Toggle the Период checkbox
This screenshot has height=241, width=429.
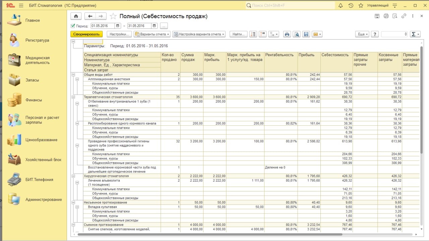73,26
